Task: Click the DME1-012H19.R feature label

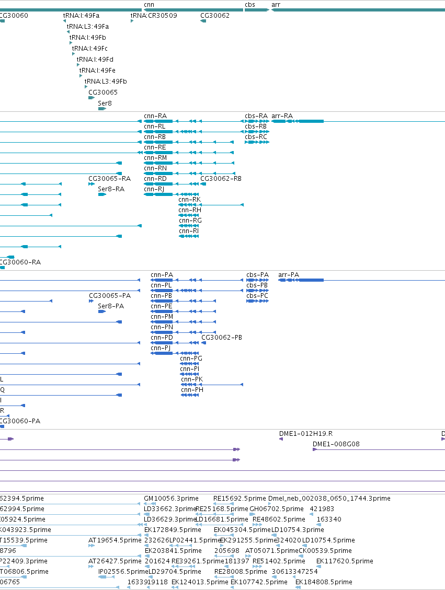Action: 306,433
